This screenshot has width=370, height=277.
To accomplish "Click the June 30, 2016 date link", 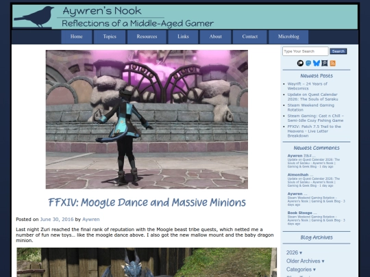I will [x=57, y=220].
